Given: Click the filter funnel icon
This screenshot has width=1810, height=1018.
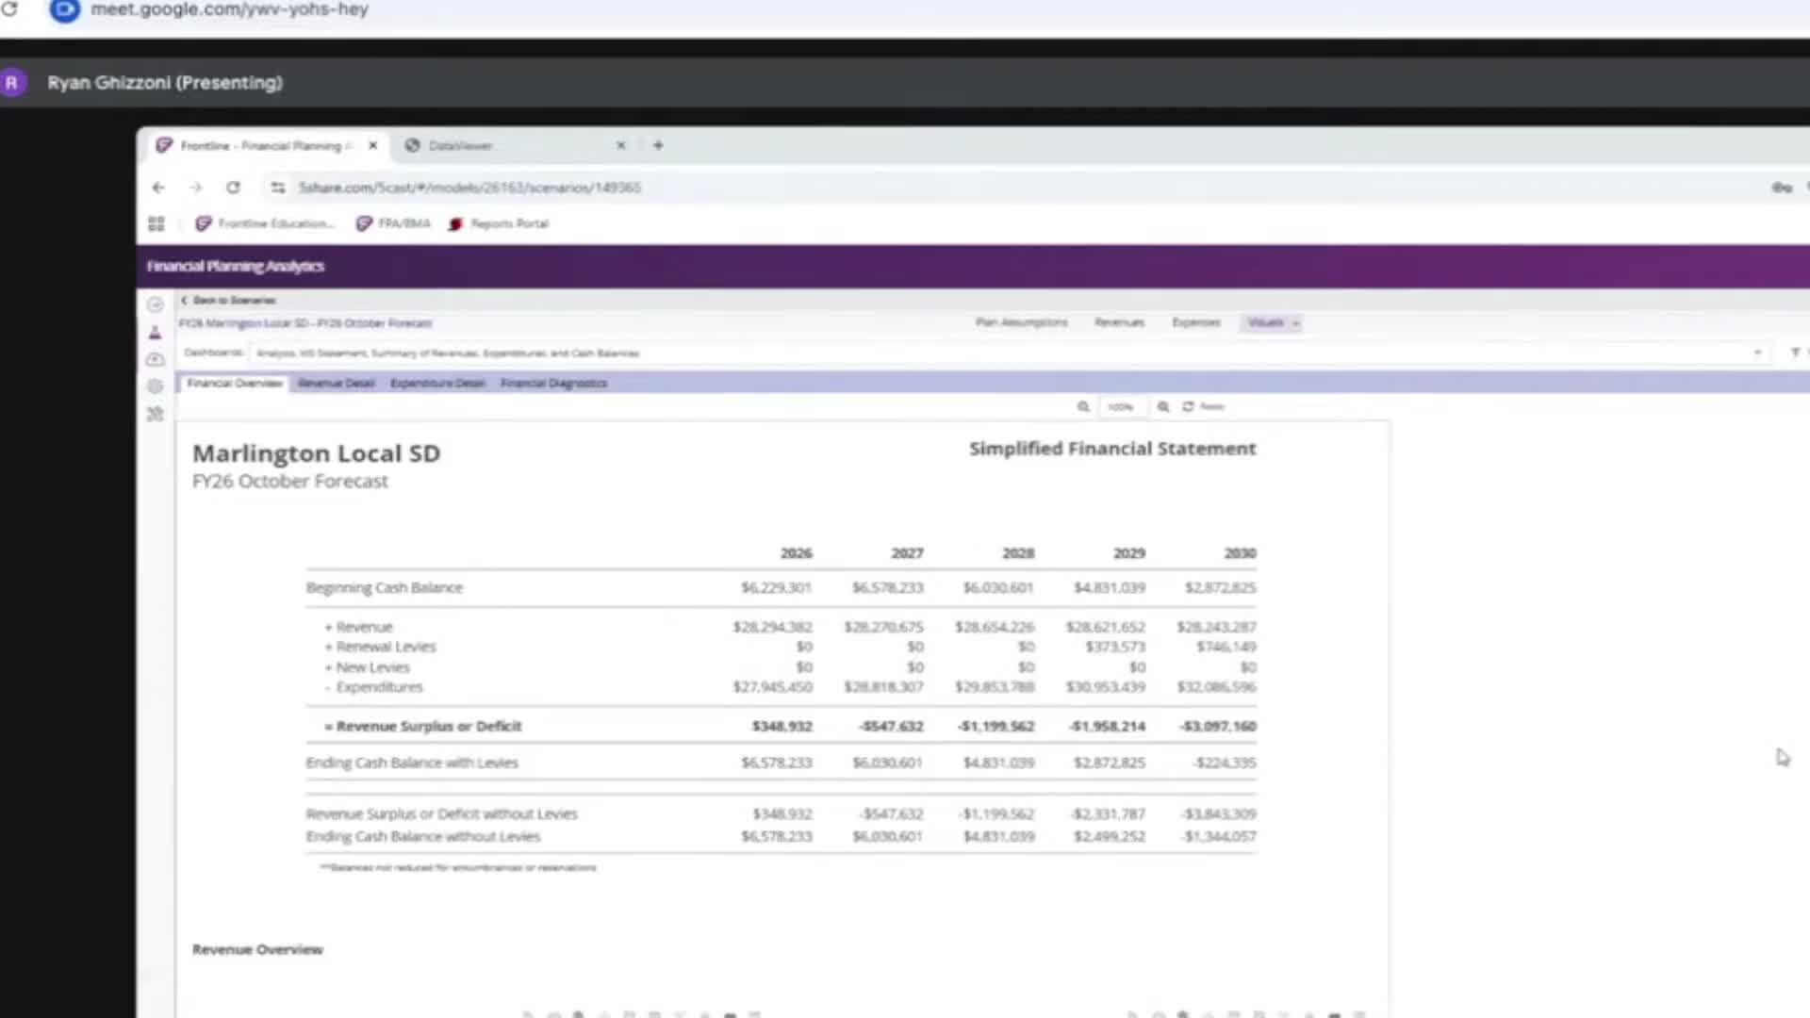Looking at the screenshot, I should (1795, 353).
